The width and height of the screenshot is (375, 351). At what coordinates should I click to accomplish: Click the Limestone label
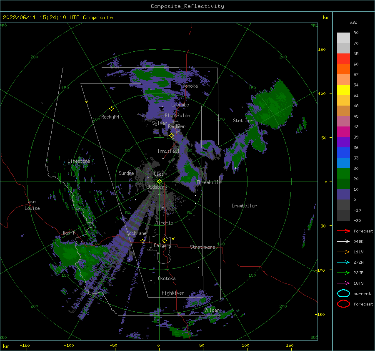coord(79,161)
